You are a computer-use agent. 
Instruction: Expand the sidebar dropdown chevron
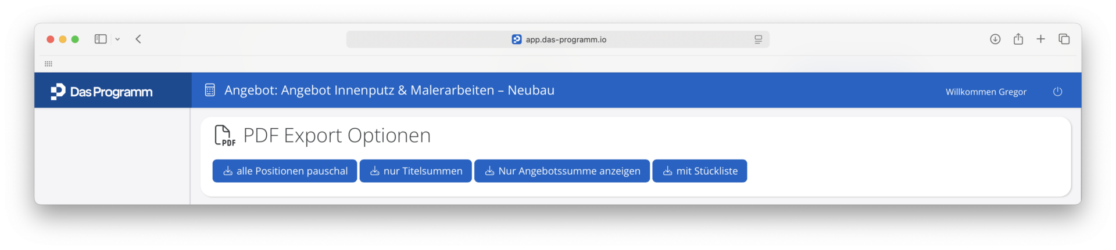point(117,39)
